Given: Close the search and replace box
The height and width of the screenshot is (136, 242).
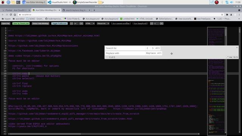Looking at the screenshot, I should [237, 48].
